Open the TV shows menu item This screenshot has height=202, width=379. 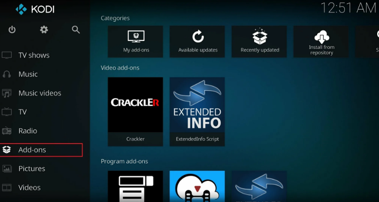point(34,55)
